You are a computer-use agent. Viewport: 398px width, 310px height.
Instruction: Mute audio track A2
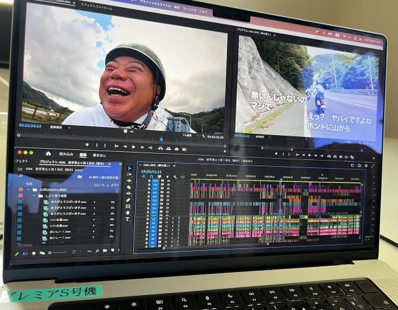tap(167, 223)
